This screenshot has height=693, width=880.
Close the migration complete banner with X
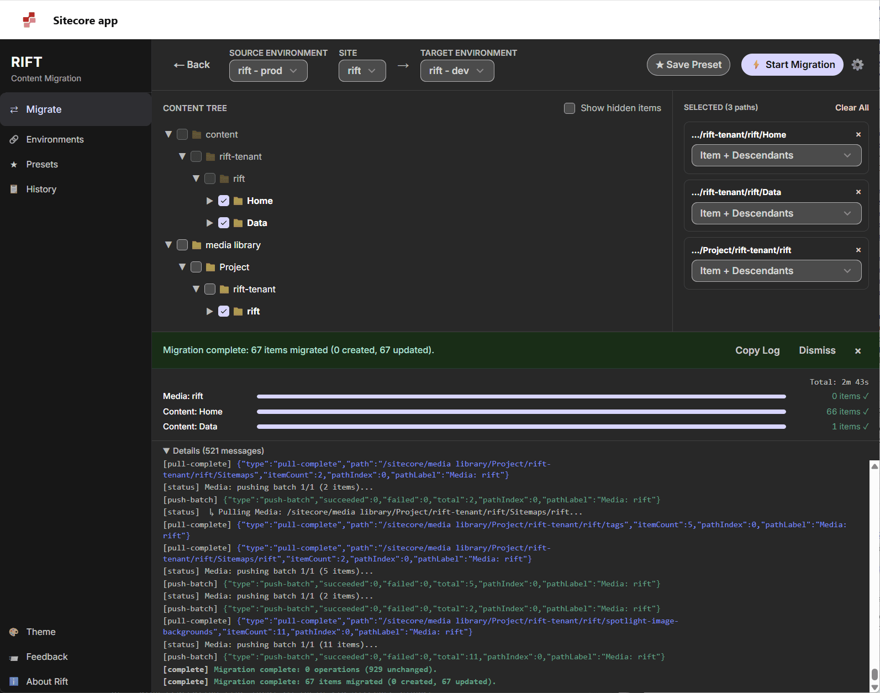(x=858, y=350)
